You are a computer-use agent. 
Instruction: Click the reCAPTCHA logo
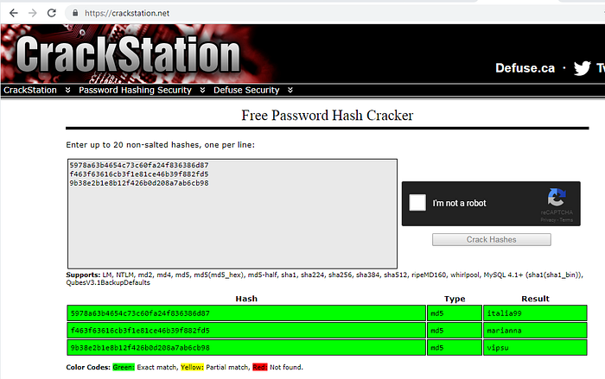(x=557, y=198)
